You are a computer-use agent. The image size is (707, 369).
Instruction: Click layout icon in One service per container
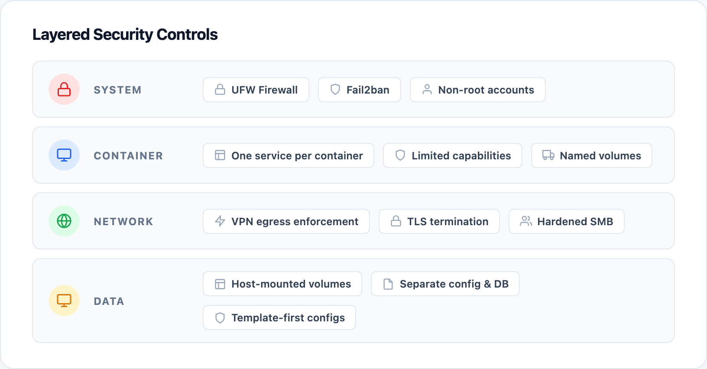[220, 155]
